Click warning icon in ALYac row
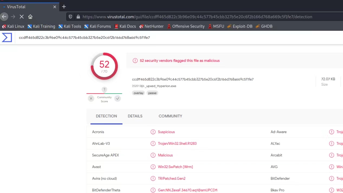Viewport: 343px width, 193px height. 331,143
